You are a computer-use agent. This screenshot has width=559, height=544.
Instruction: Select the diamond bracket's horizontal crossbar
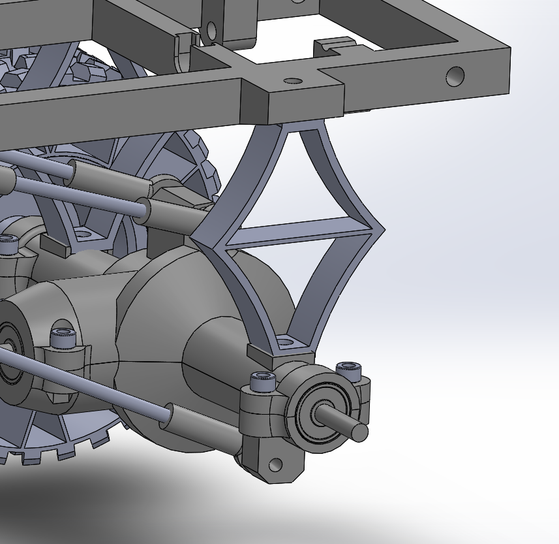(299, 232)
